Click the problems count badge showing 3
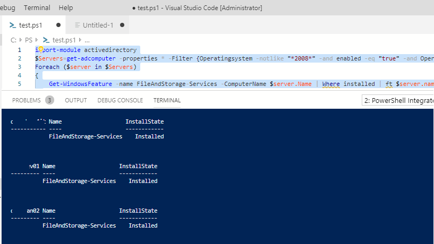Image resolution: width=434 pixels, height=244 pixels. click(49, 100)
